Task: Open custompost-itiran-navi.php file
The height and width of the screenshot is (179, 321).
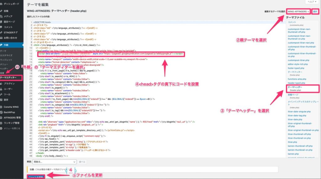Action: click(x=301, y=43)
